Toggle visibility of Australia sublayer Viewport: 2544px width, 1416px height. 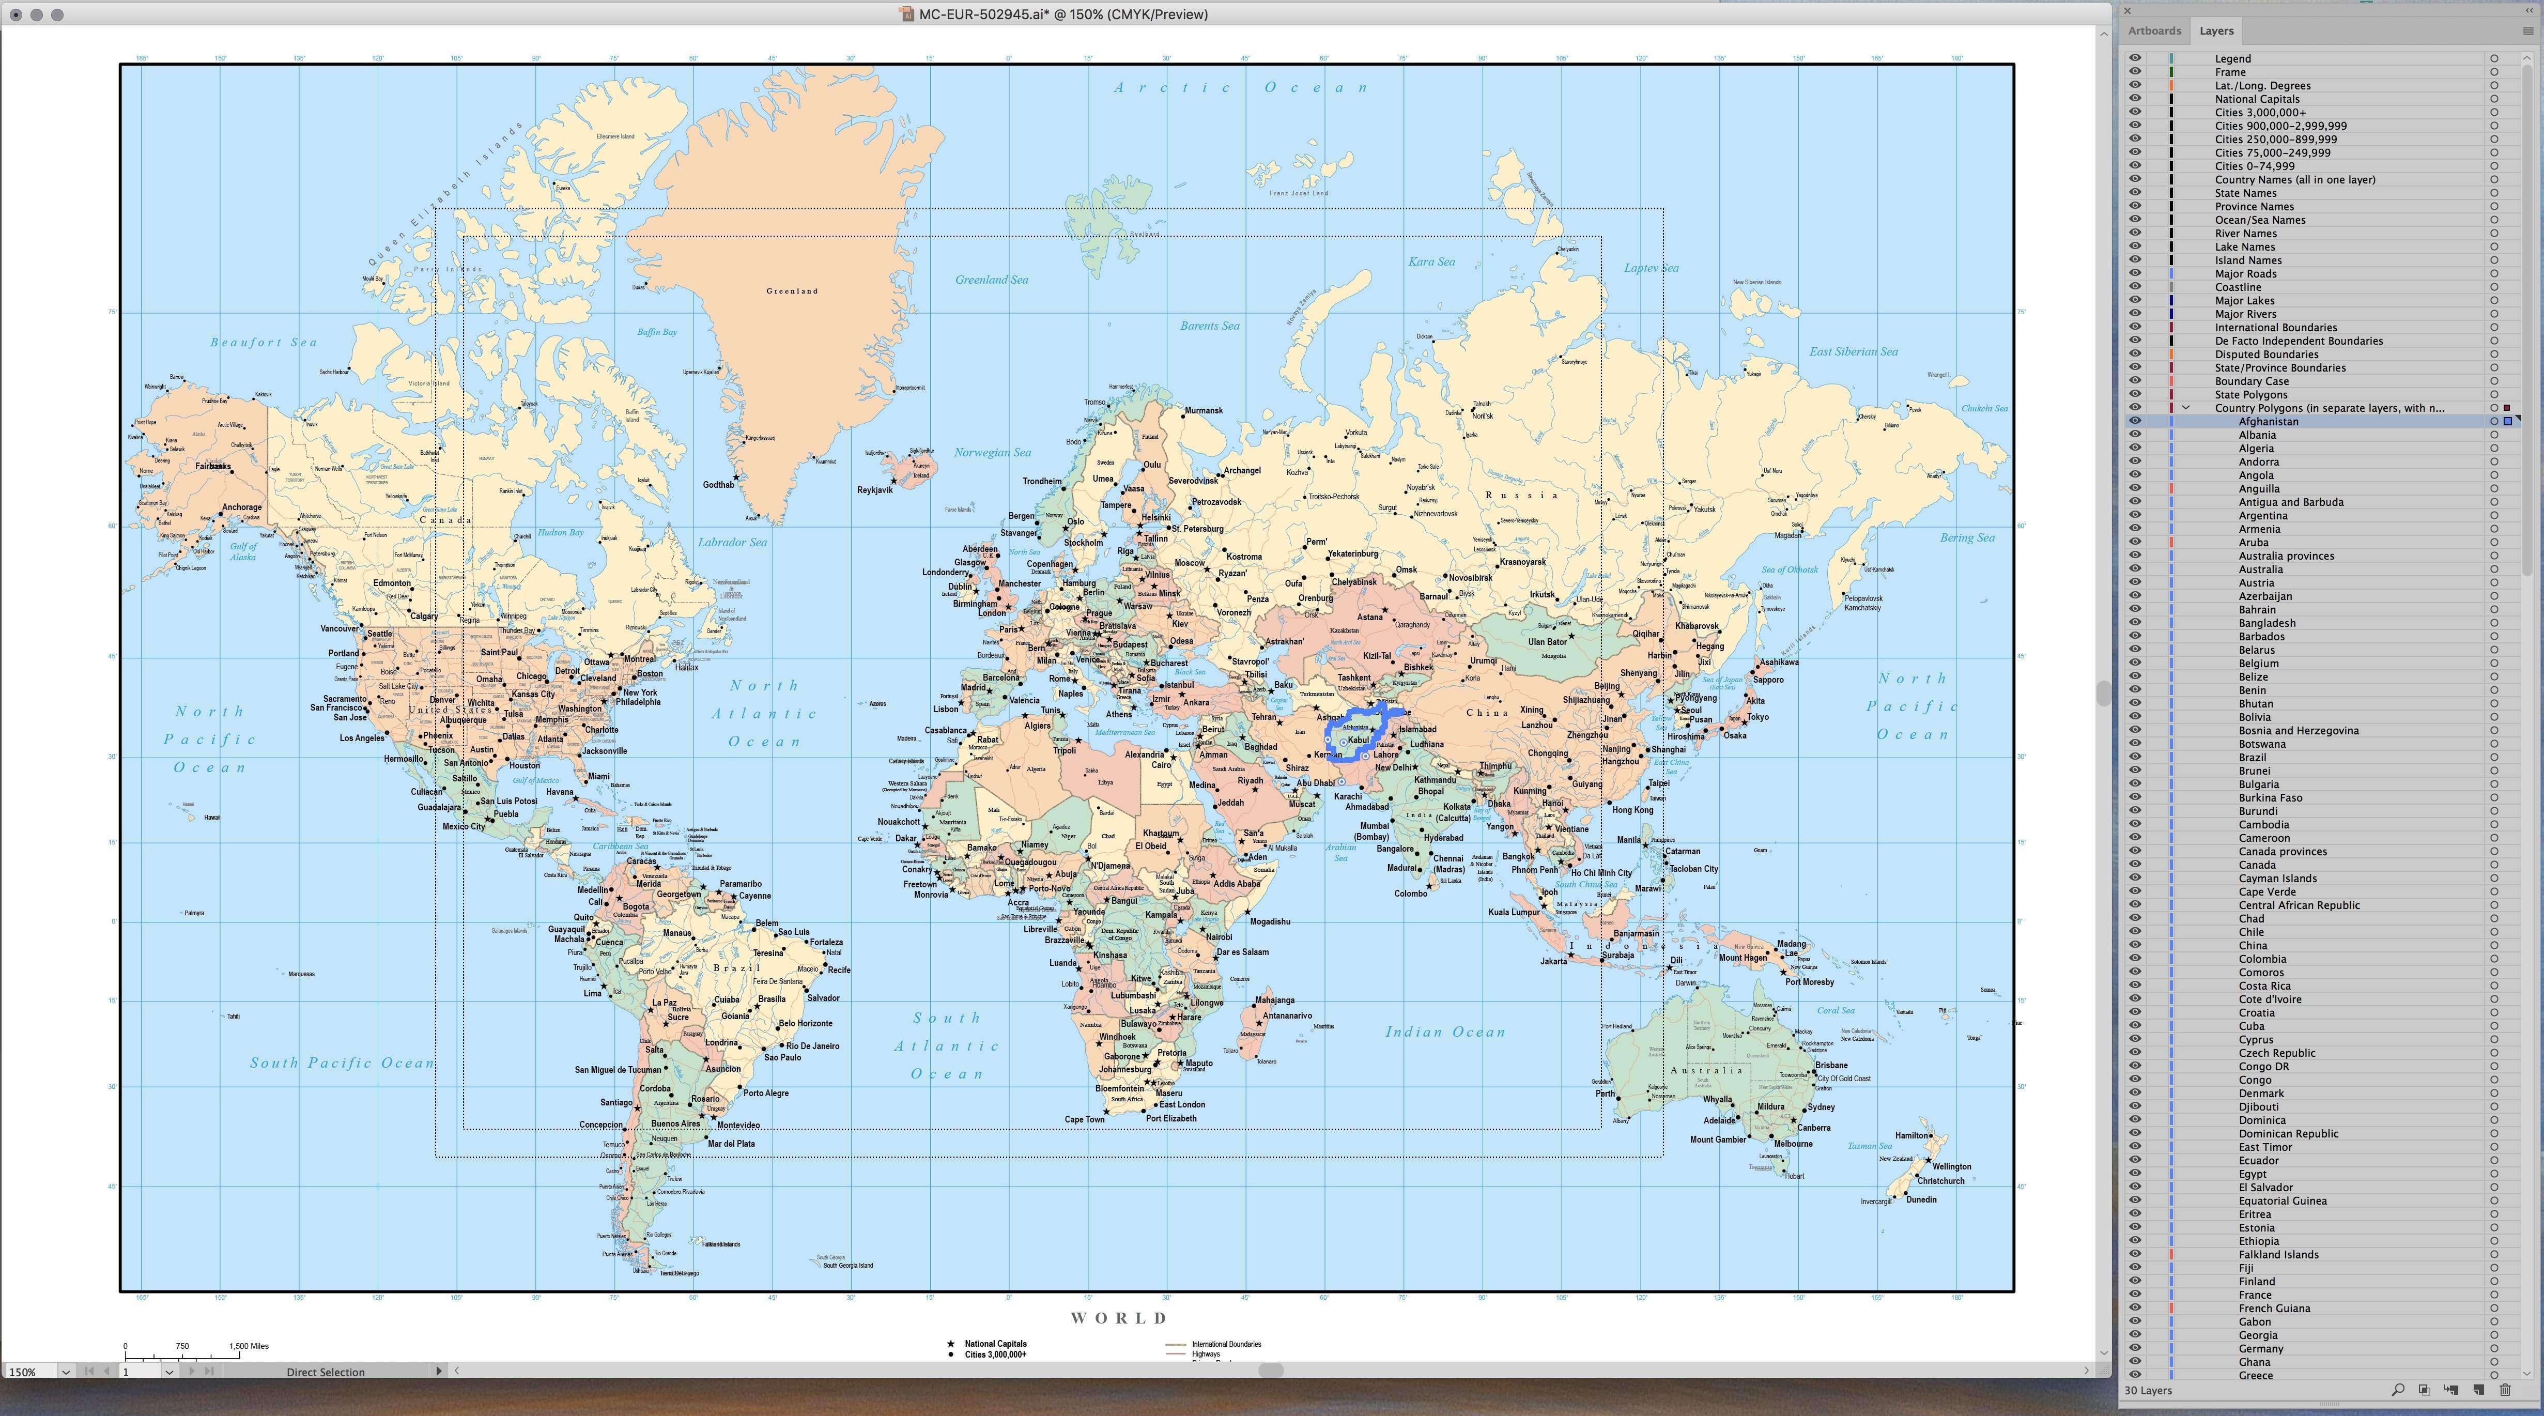coord(2135,569)
